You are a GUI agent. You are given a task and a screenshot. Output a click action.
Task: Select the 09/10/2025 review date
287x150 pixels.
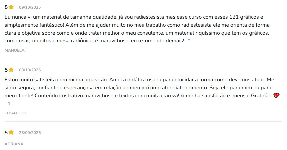click(x=30, y=7)
